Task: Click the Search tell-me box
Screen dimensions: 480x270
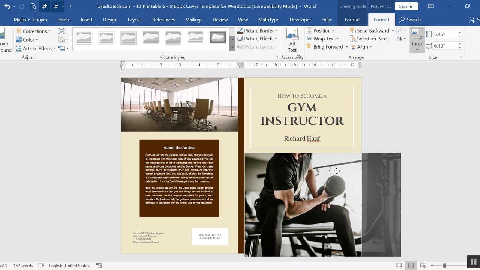Action: coord(410,19)
